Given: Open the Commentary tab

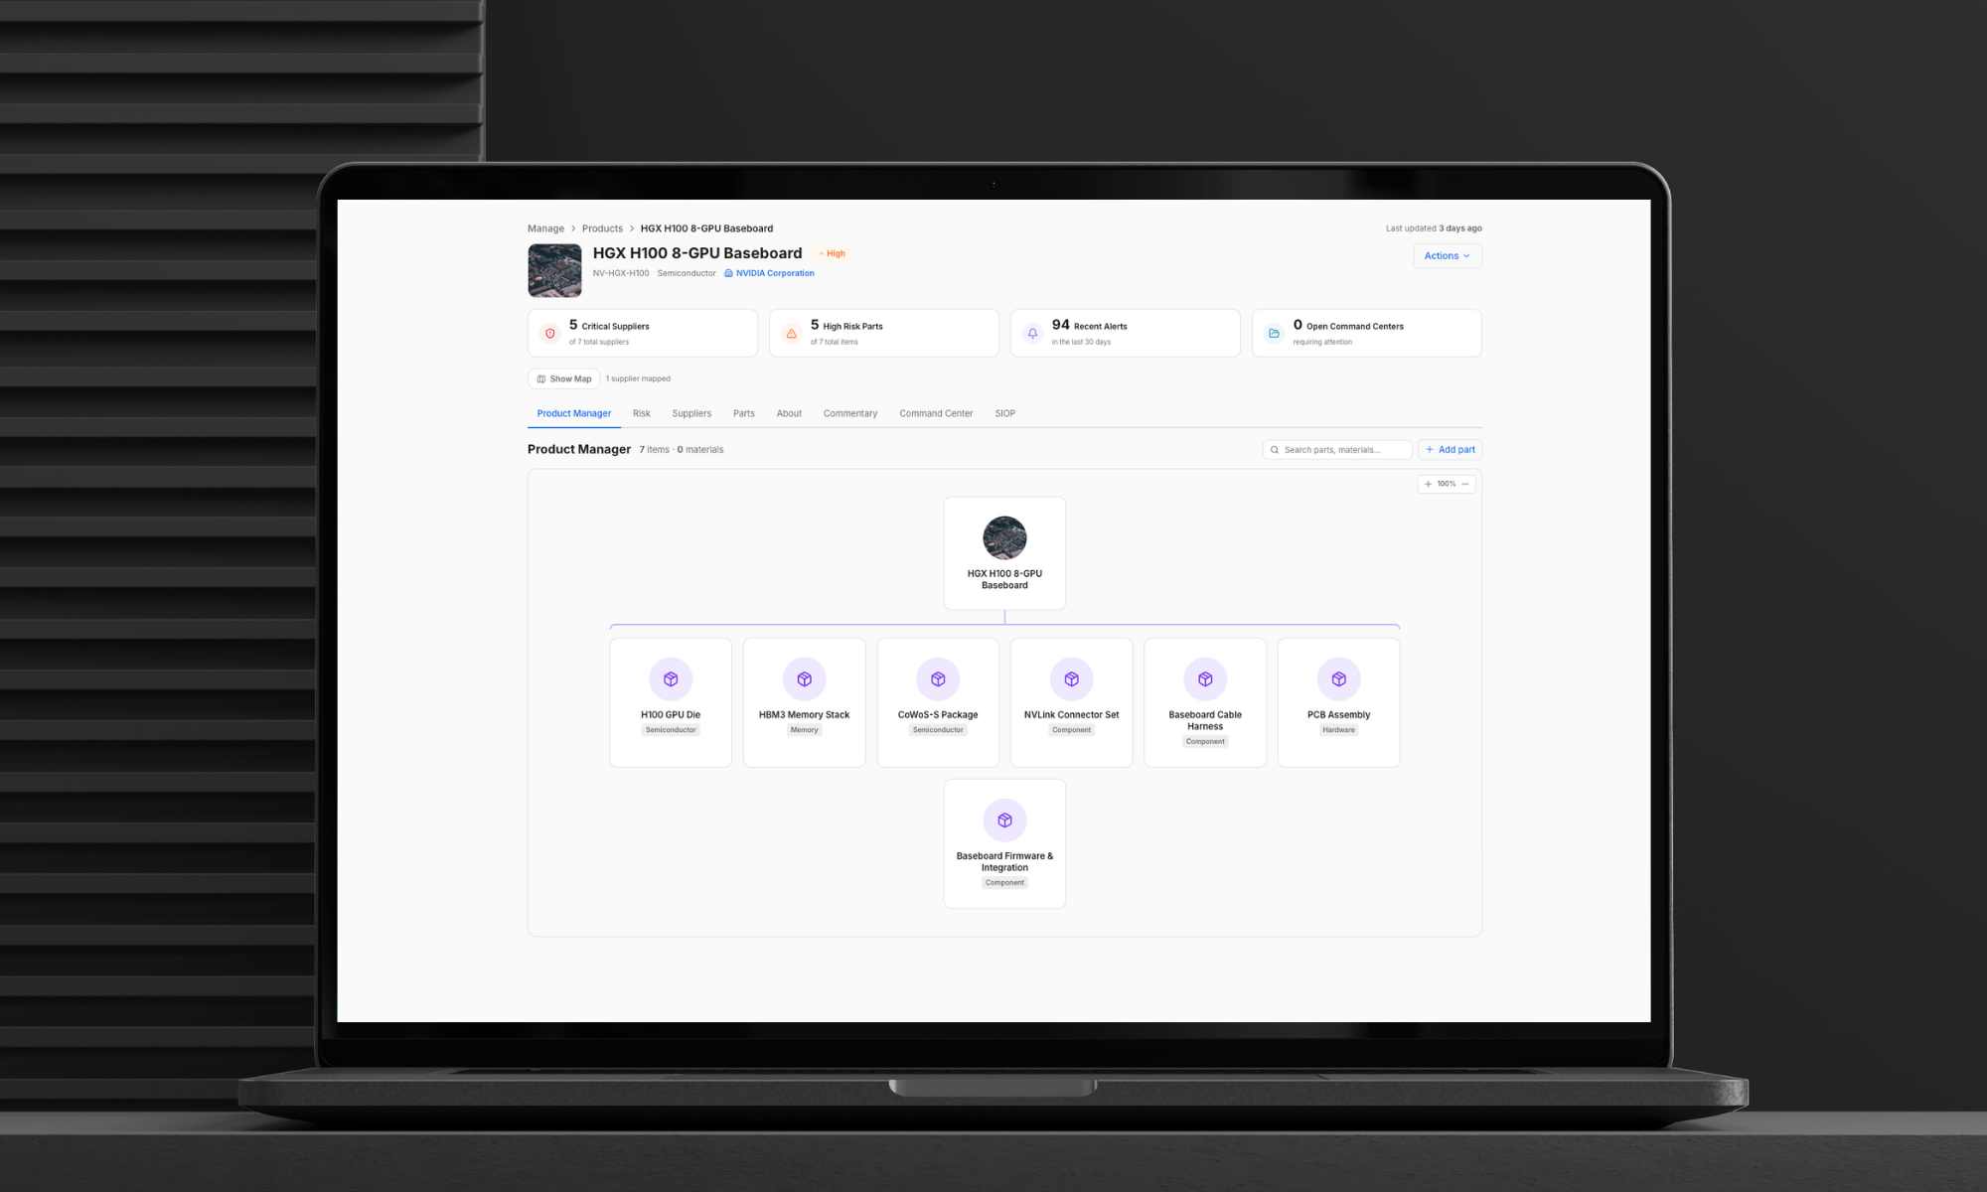Looking at the screenshot, I should (x=850, y=413).
